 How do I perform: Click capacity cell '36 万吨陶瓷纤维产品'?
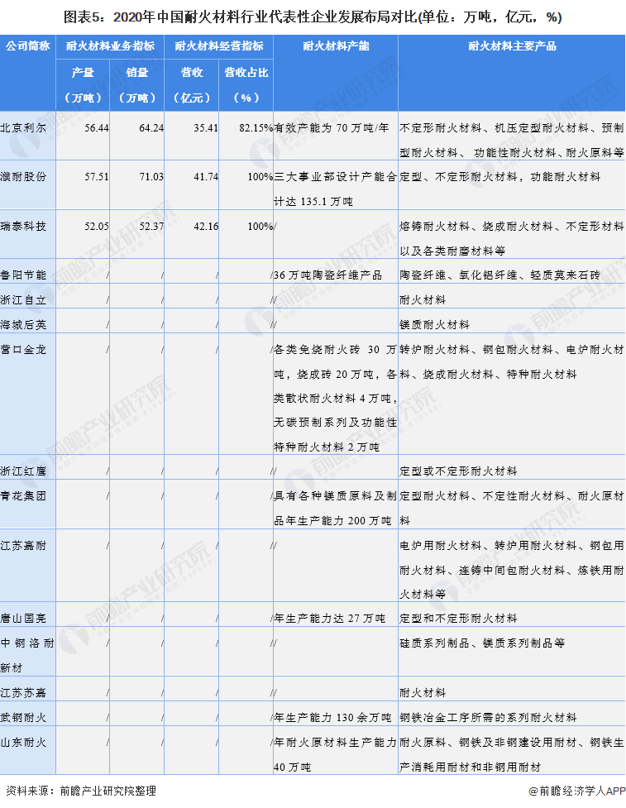tap(327, 275)
